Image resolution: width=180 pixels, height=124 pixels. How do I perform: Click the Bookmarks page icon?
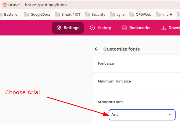pos(125,28)
